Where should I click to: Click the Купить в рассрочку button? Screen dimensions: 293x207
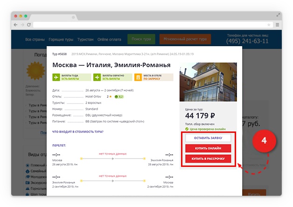[x=208, y=159]
